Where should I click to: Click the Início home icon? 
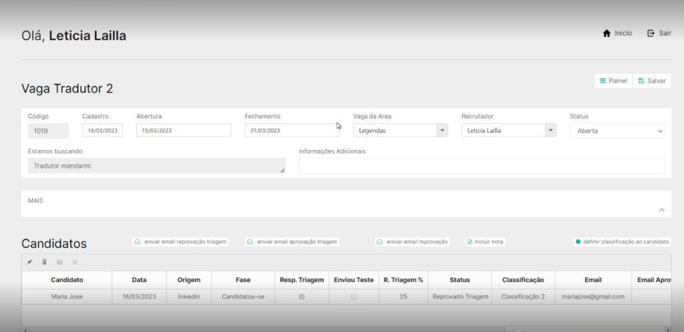[x=607, y=33]
